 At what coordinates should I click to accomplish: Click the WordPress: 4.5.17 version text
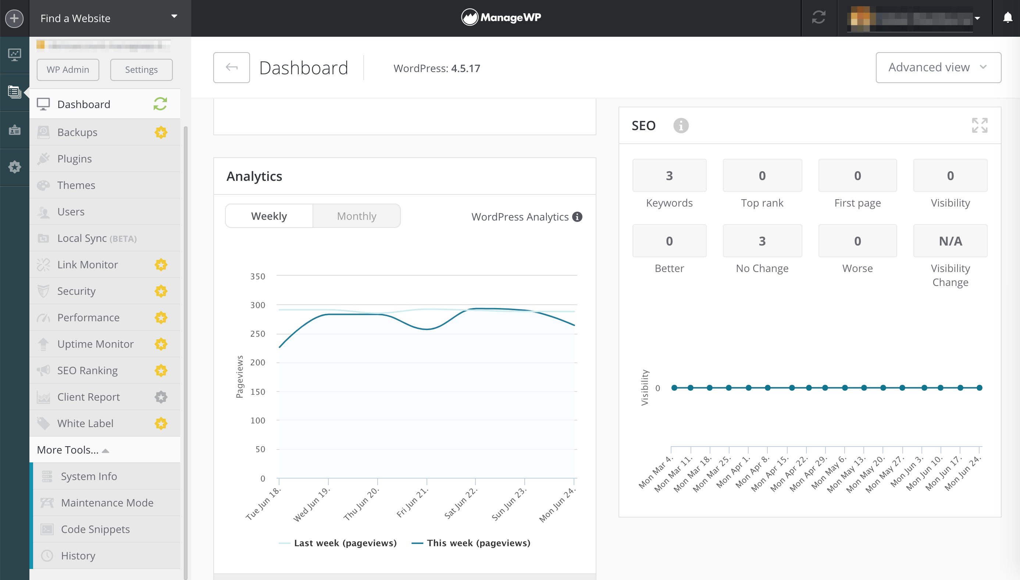(437, 68)
